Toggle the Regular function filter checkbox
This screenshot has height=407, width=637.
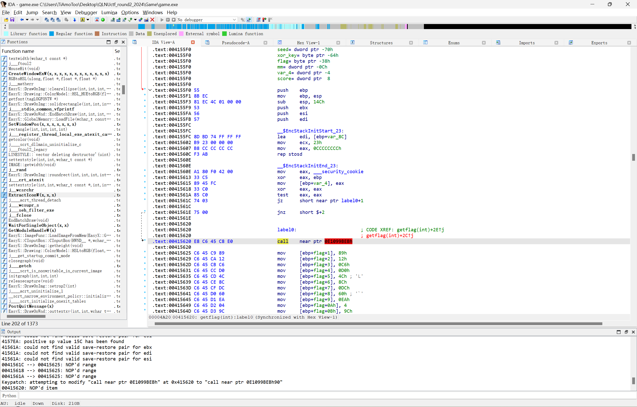(53, 34)
